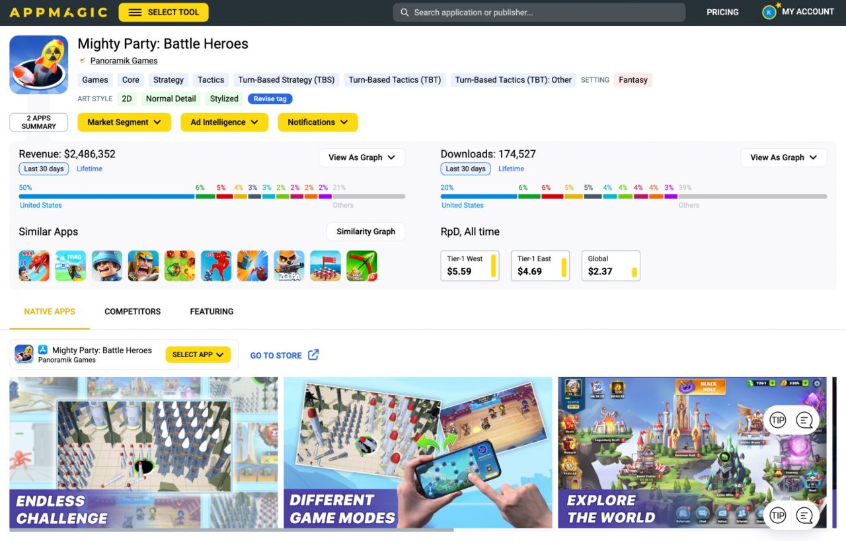Click the upper TIP icon

tap(778, 420)
